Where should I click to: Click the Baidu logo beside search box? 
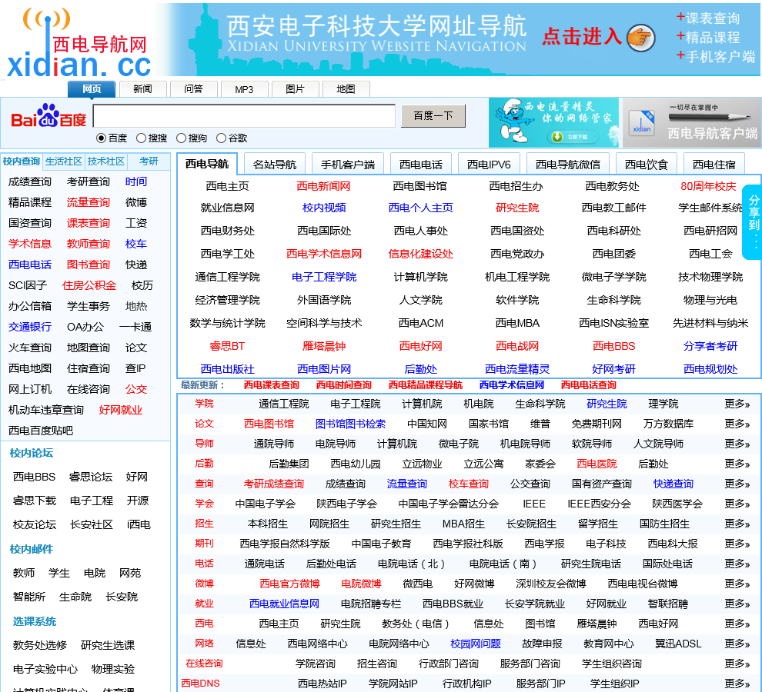coord(48,117)
